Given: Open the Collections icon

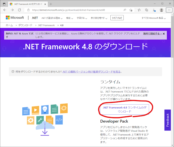Looking at the screenshot, I should point(147,10).
